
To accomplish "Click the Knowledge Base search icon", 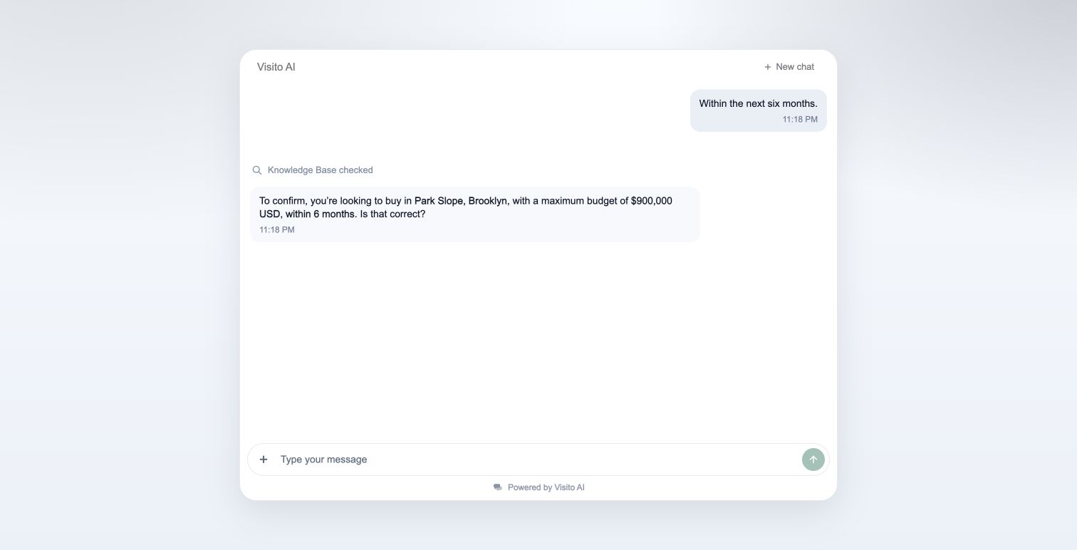I will click(257, 170).
